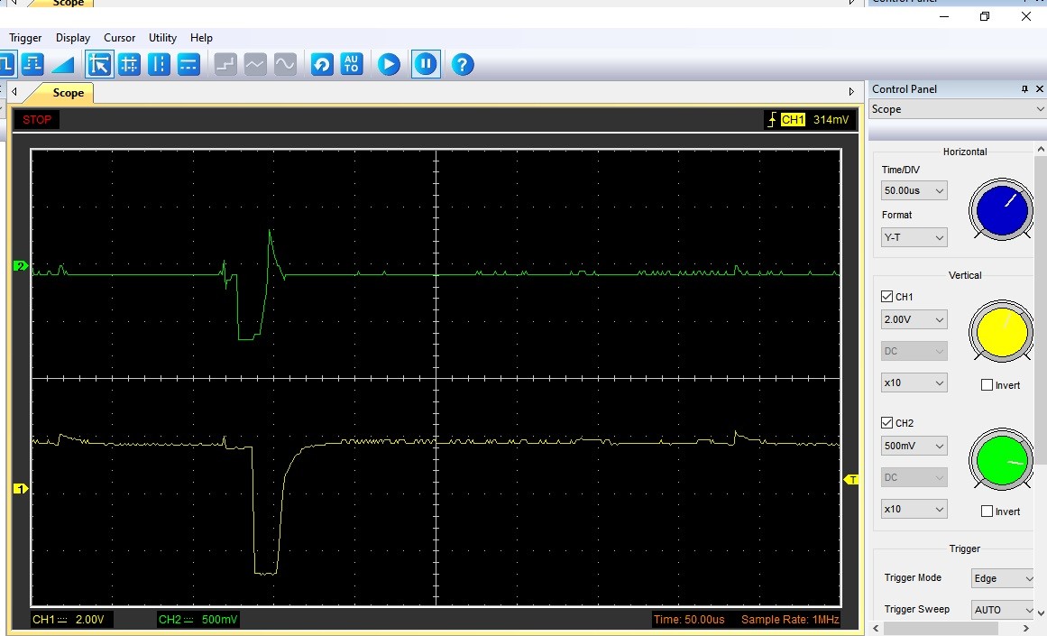Expand the Trigger Mode Edge dropdown
Image resolution: width=1047 pixels, height=636 pixels.
(1003, 578)
